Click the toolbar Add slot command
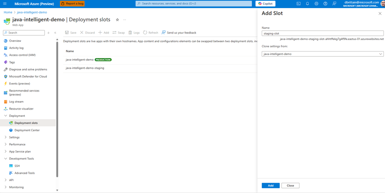The image size is (385, 193). pyautogui.click(x=104, y=33)
